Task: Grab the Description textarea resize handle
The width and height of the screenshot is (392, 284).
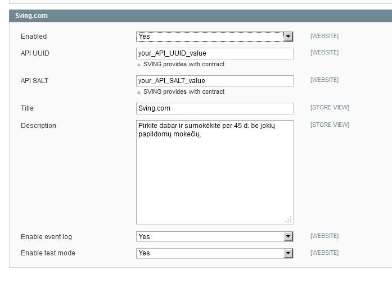Action: coord(289,219)
